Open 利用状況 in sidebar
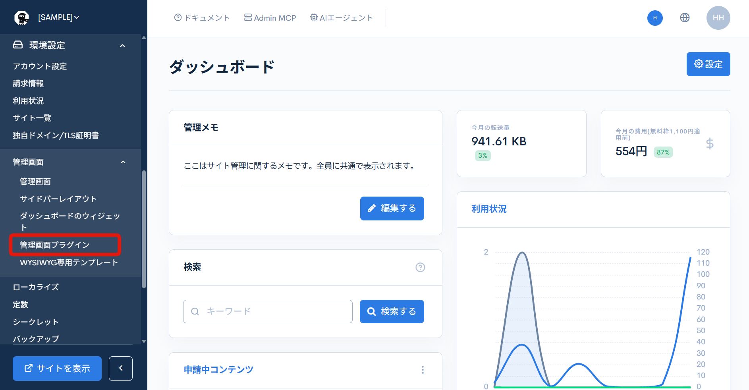Viewport: 749px width, 390px height. click(x=28, y=101)
